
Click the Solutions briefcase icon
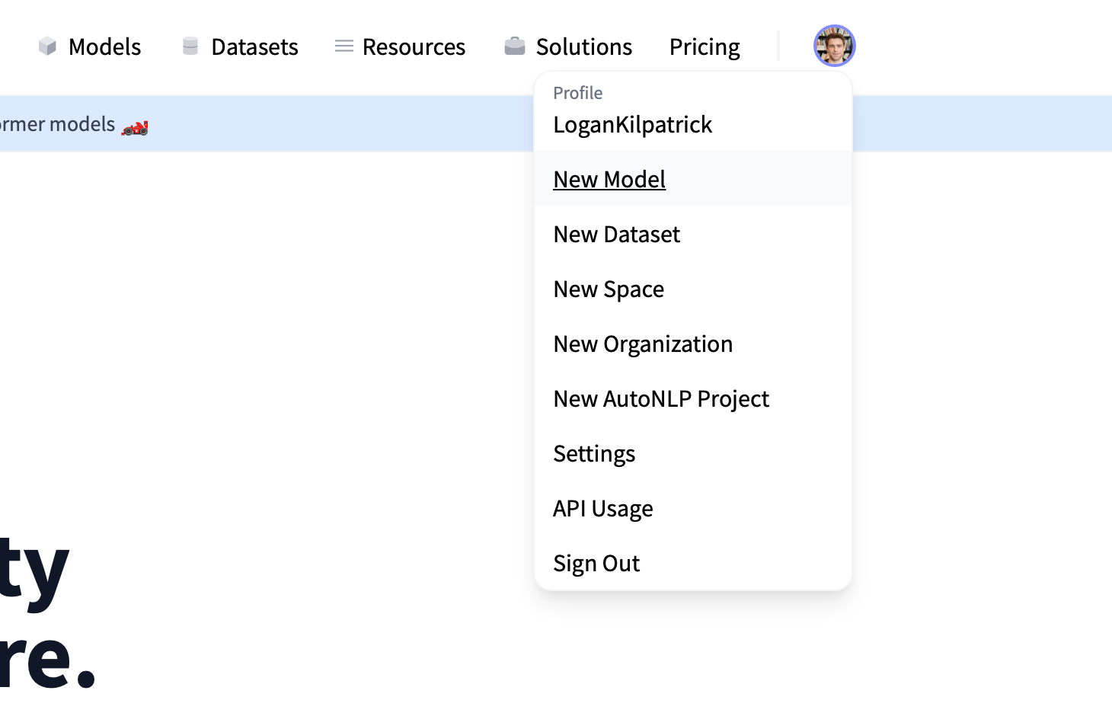[515, 46]
